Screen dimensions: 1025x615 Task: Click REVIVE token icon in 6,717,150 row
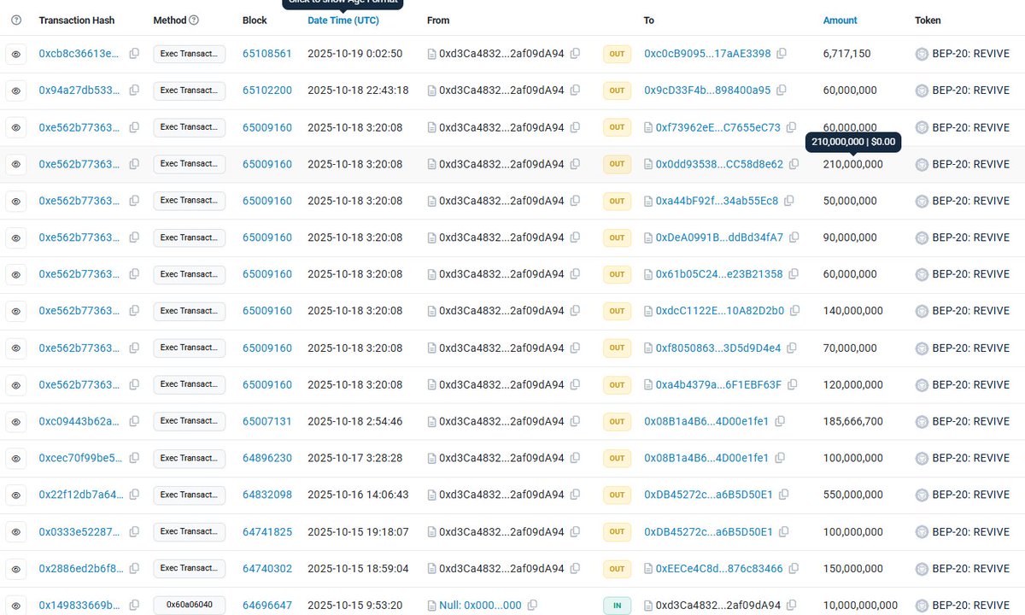pos(922,54)
